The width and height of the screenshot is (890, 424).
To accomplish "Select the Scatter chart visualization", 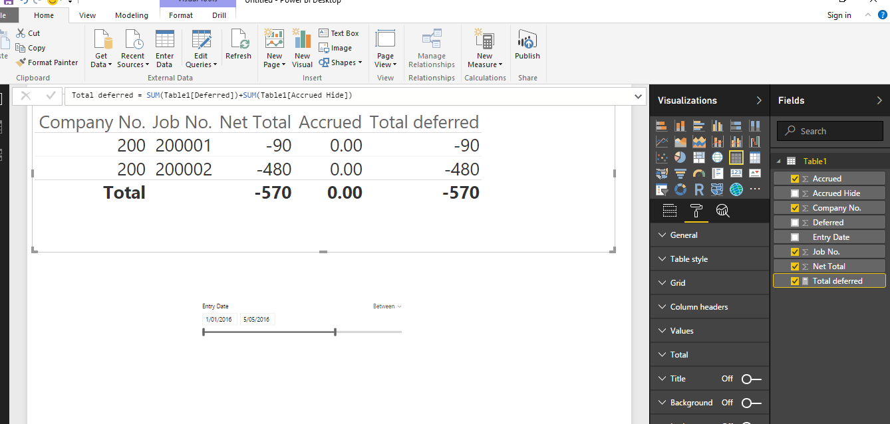I will coord(662,158).
